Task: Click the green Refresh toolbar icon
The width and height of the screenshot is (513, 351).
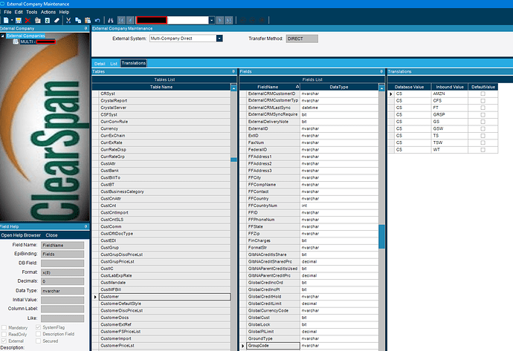Action: pos(48,20)
